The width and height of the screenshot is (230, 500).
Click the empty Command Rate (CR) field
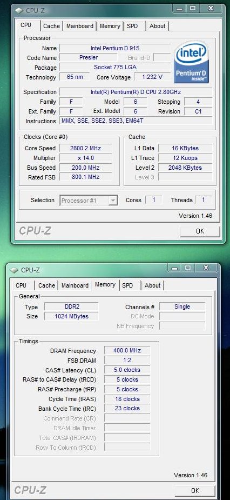click(x=127, y=418)
